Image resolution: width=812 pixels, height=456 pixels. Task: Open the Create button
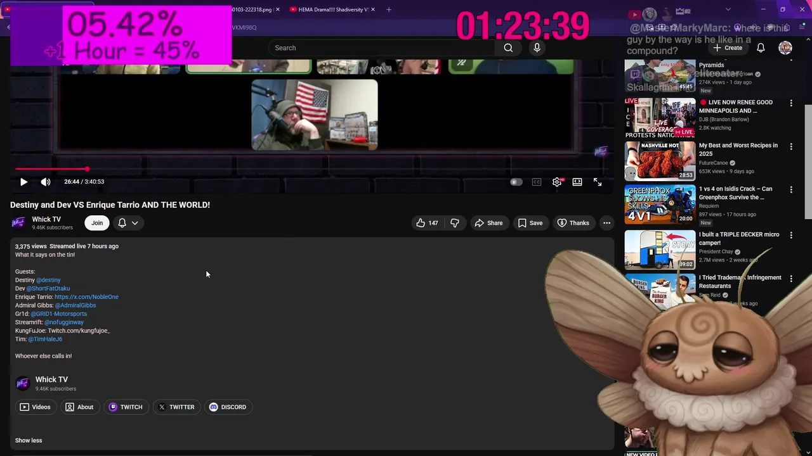pos(727,47)
